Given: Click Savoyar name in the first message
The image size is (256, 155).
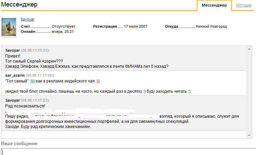Looking at the screenshot, I should [13, 50].
